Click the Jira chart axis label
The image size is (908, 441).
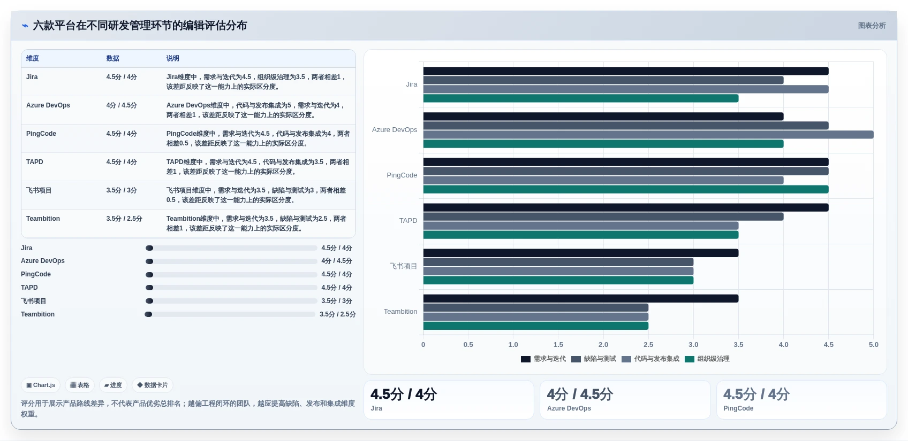(411, 84)
